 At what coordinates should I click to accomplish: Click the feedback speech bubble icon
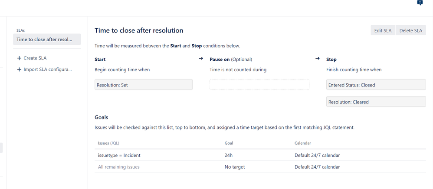[420, 3]
